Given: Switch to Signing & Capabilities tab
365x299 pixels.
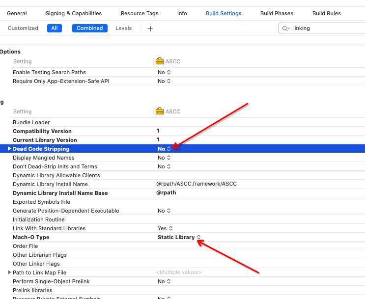Looking at the screenshot, I should pos(74,13).
